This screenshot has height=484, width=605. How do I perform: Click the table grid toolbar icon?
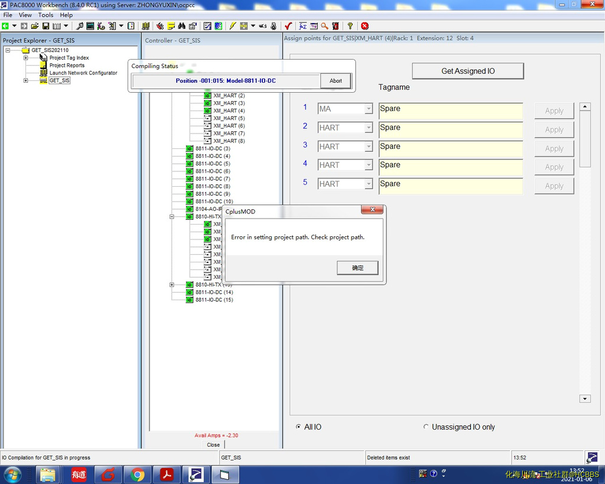[x=57, y=26]
